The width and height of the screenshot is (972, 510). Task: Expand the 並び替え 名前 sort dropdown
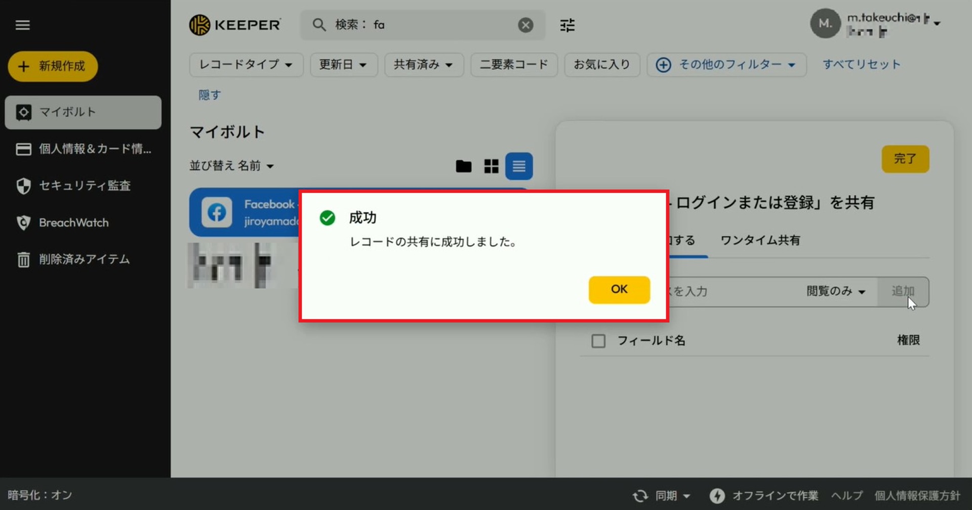tap(231, 166)
